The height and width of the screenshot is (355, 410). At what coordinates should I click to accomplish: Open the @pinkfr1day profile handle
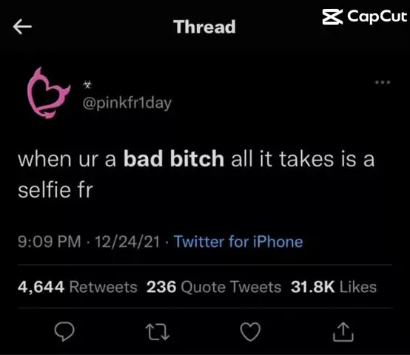(x=127, y=103)
